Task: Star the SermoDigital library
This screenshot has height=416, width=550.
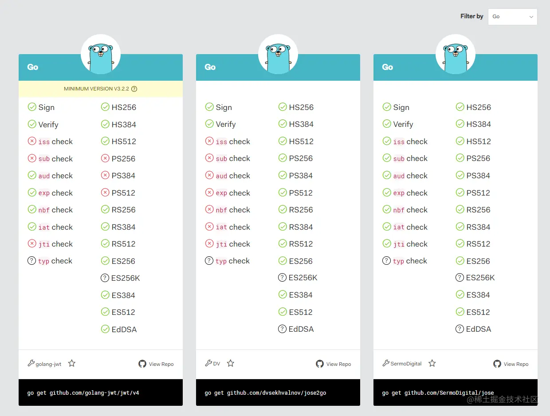Action: (x=432, y=364)
